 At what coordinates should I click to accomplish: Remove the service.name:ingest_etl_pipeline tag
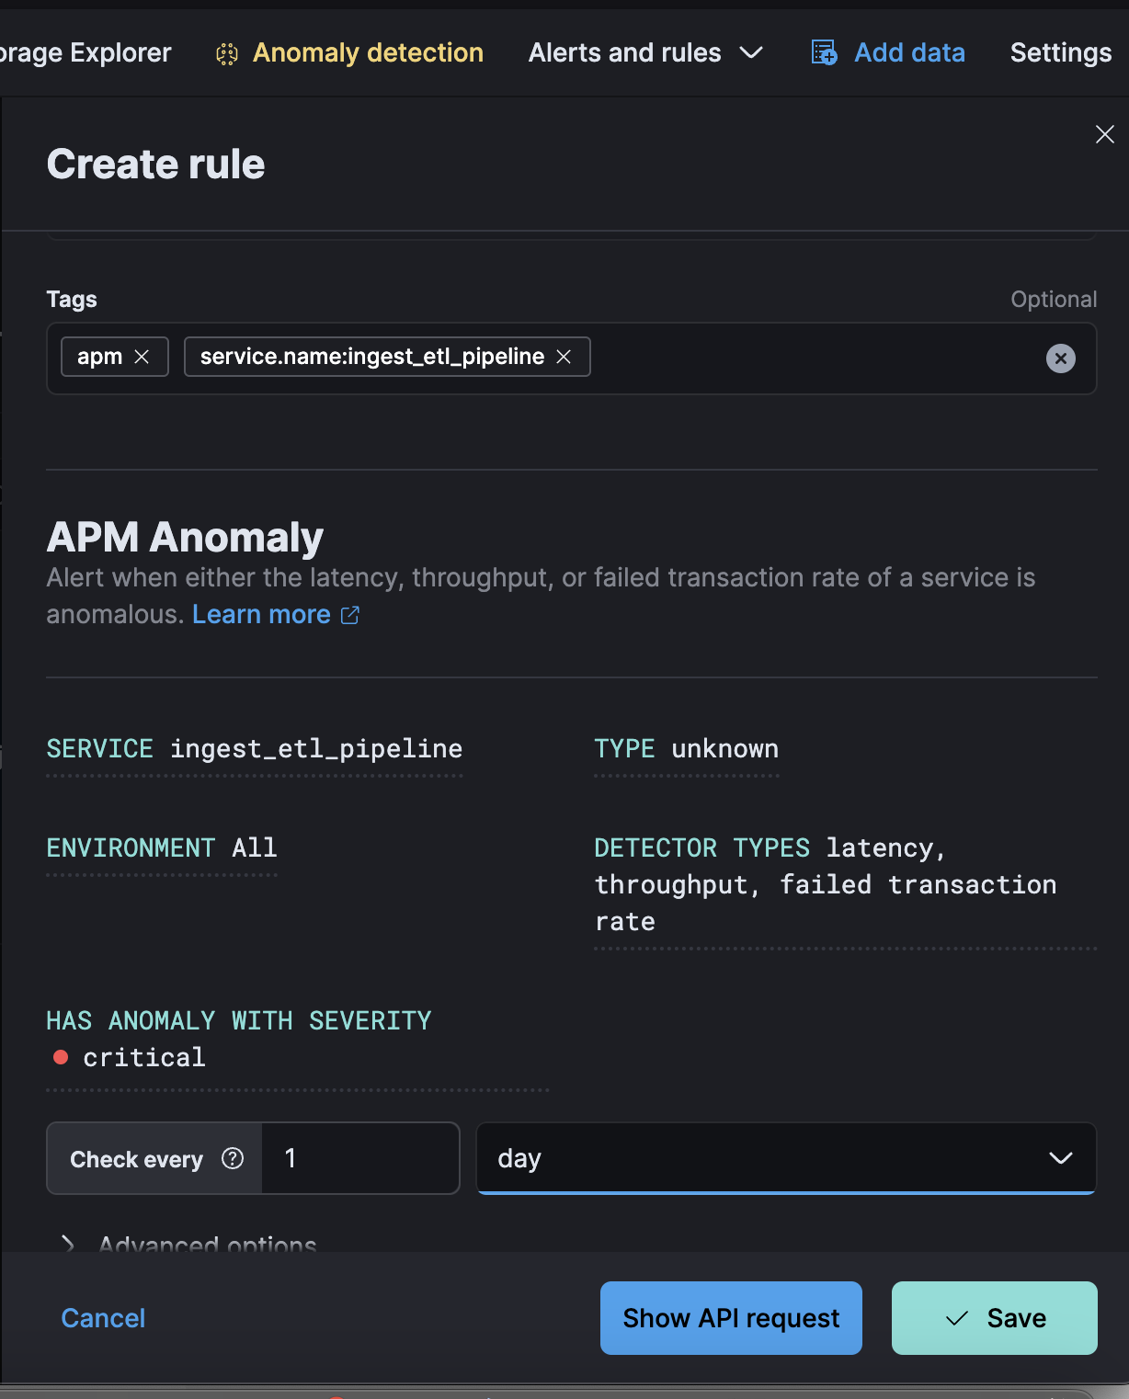point(564,357)
